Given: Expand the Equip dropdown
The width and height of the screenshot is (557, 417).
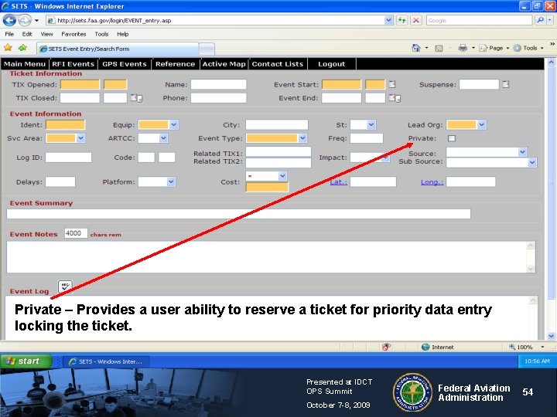Looking at the screenshot, I should click(x=173, y=124).
